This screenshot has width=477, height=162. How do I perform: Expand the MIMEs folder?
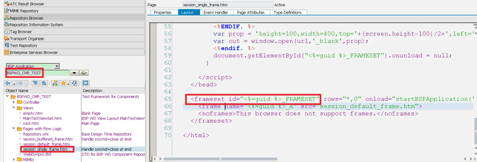click(x=14, y=159)
